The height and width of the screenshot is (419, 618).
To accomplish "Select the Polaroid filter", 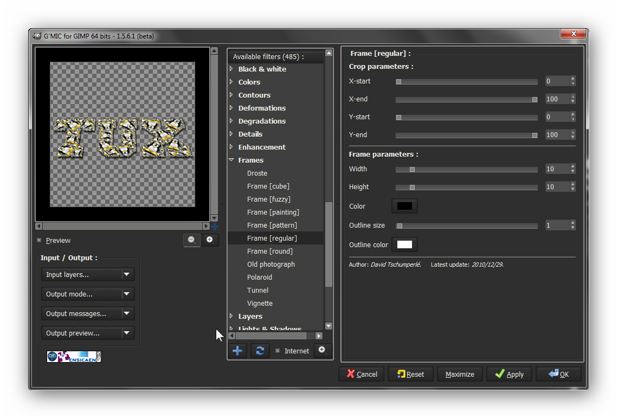I will click(259, 277).
